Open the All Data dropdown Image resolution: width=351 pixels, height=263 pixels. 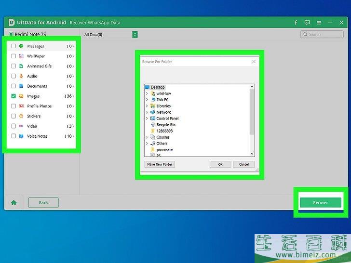(x=135, y=35)
